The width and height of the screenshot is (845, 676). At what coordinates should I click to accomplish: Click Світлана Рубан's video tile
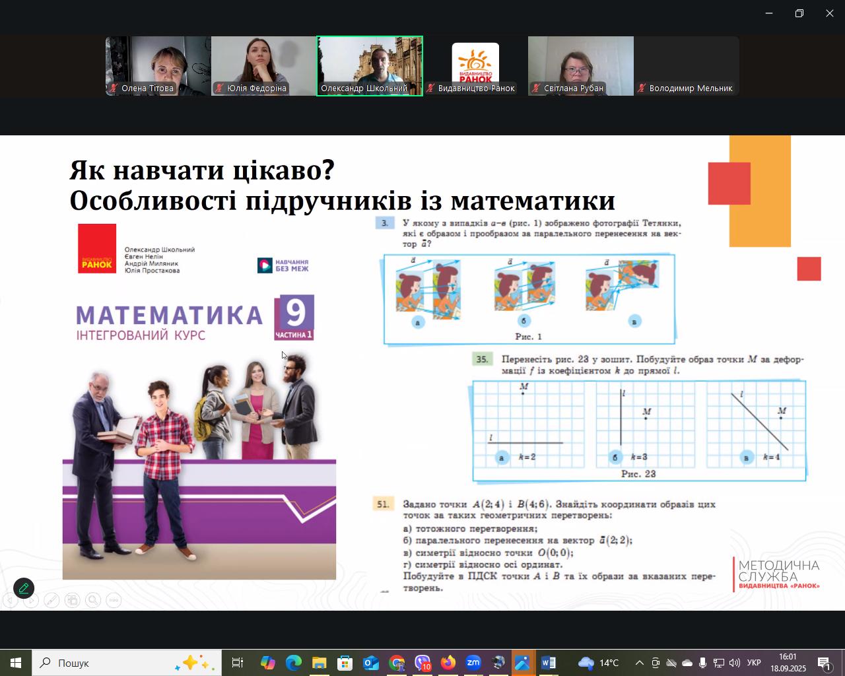[x=580, y=66]
